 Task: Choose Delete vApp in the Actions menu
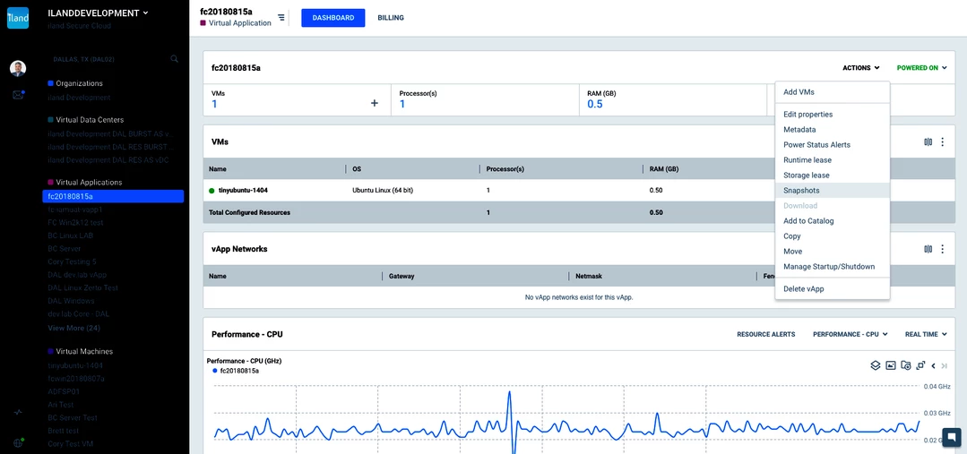coord(803,288)
